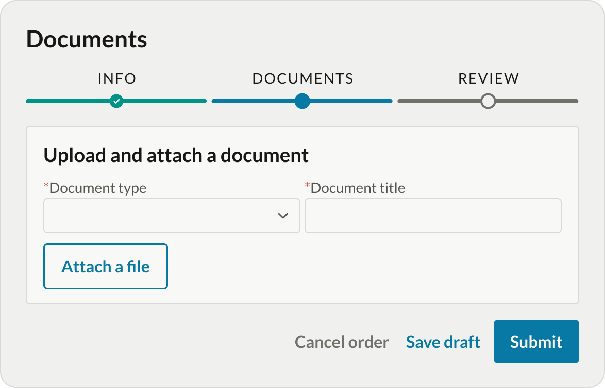
Task: Click the "Documents" page heading
Action: [87, 39]
